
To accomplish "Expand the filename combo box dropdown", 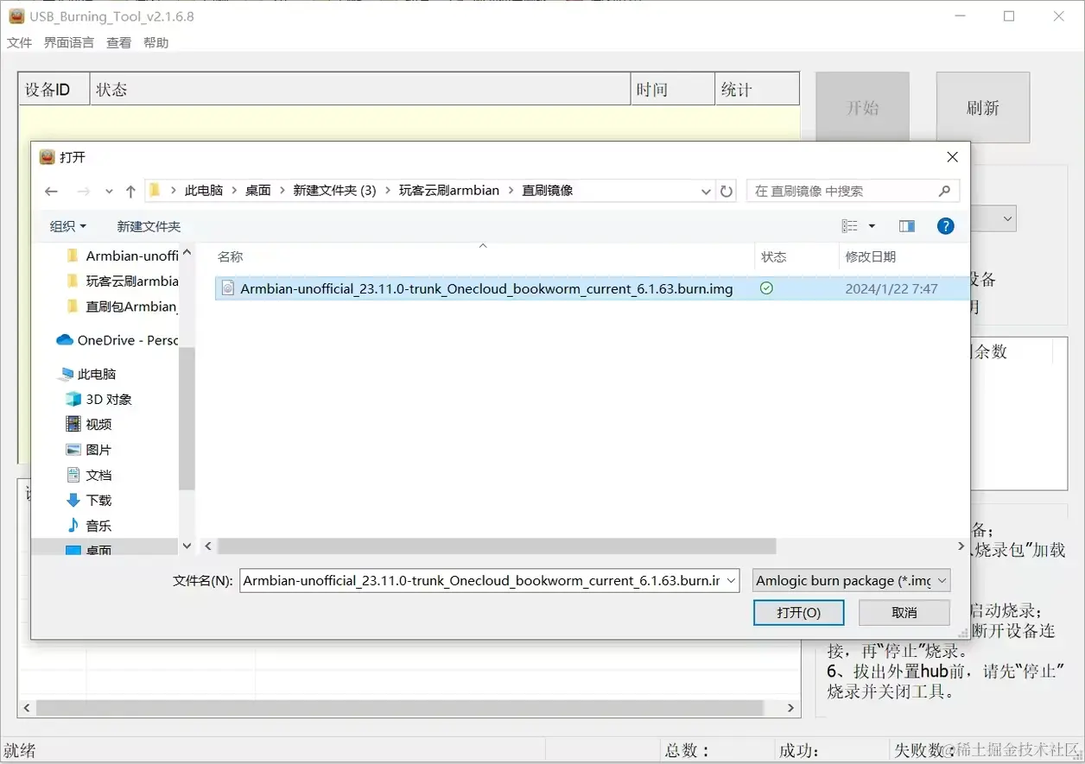I will click(x=732, y=581).
